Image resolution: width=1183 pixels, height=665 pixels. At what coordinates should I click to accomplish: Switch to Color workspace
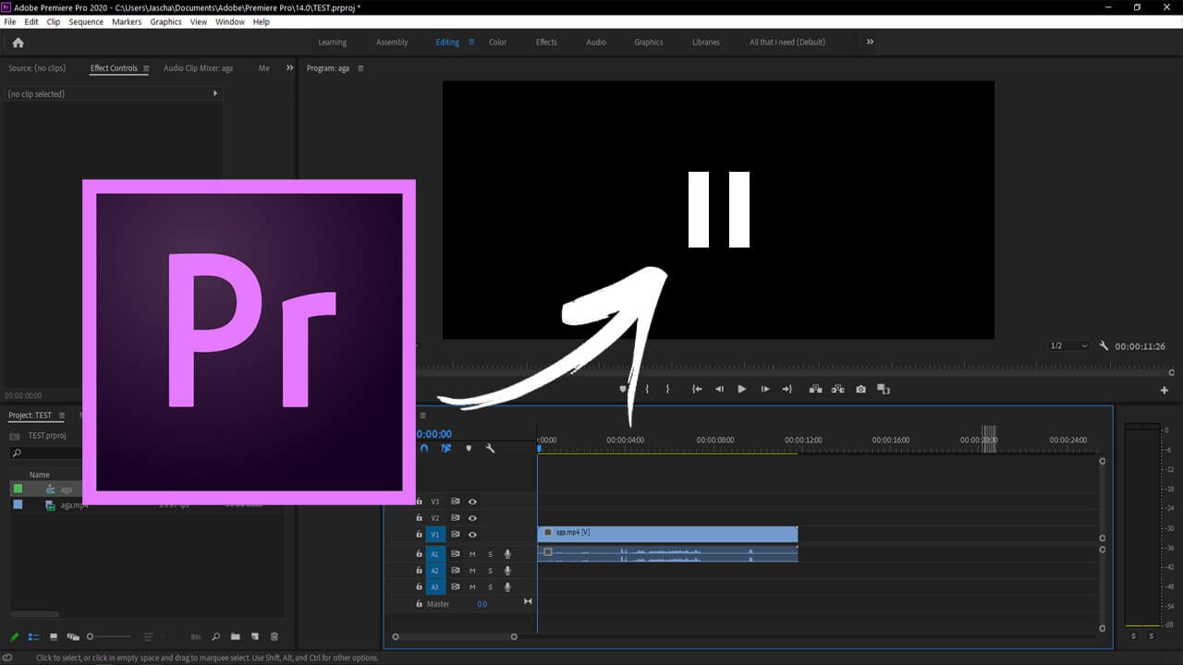(498, 42)
